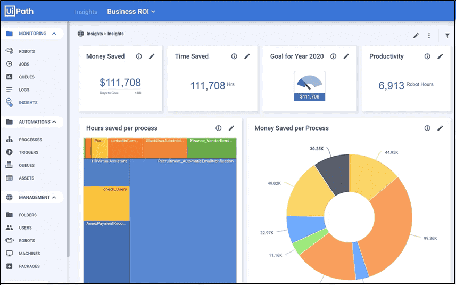Select the HRVirtualAssistant treemap block
The width and height of the screenshot is (456, 285).
pyautogui.click(x=107, y=173)
